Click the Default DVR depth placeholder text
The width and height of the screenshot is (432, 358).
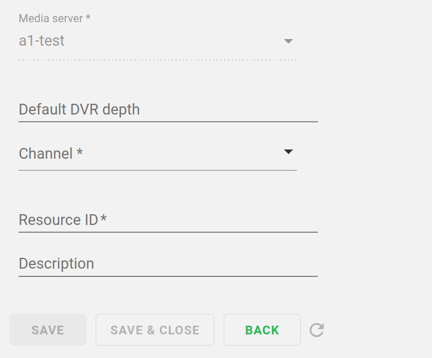click(79, 110)
